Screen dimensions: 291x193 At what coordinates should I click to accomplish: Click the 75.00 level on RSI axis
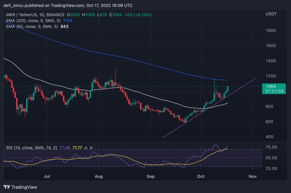click(x=272, y=147)
